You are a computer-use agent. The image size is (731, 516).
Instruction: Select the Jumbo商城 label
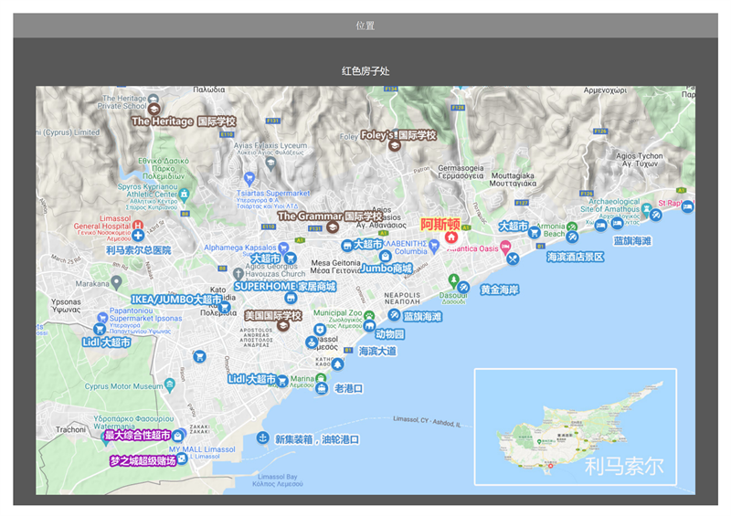point(387,268)
